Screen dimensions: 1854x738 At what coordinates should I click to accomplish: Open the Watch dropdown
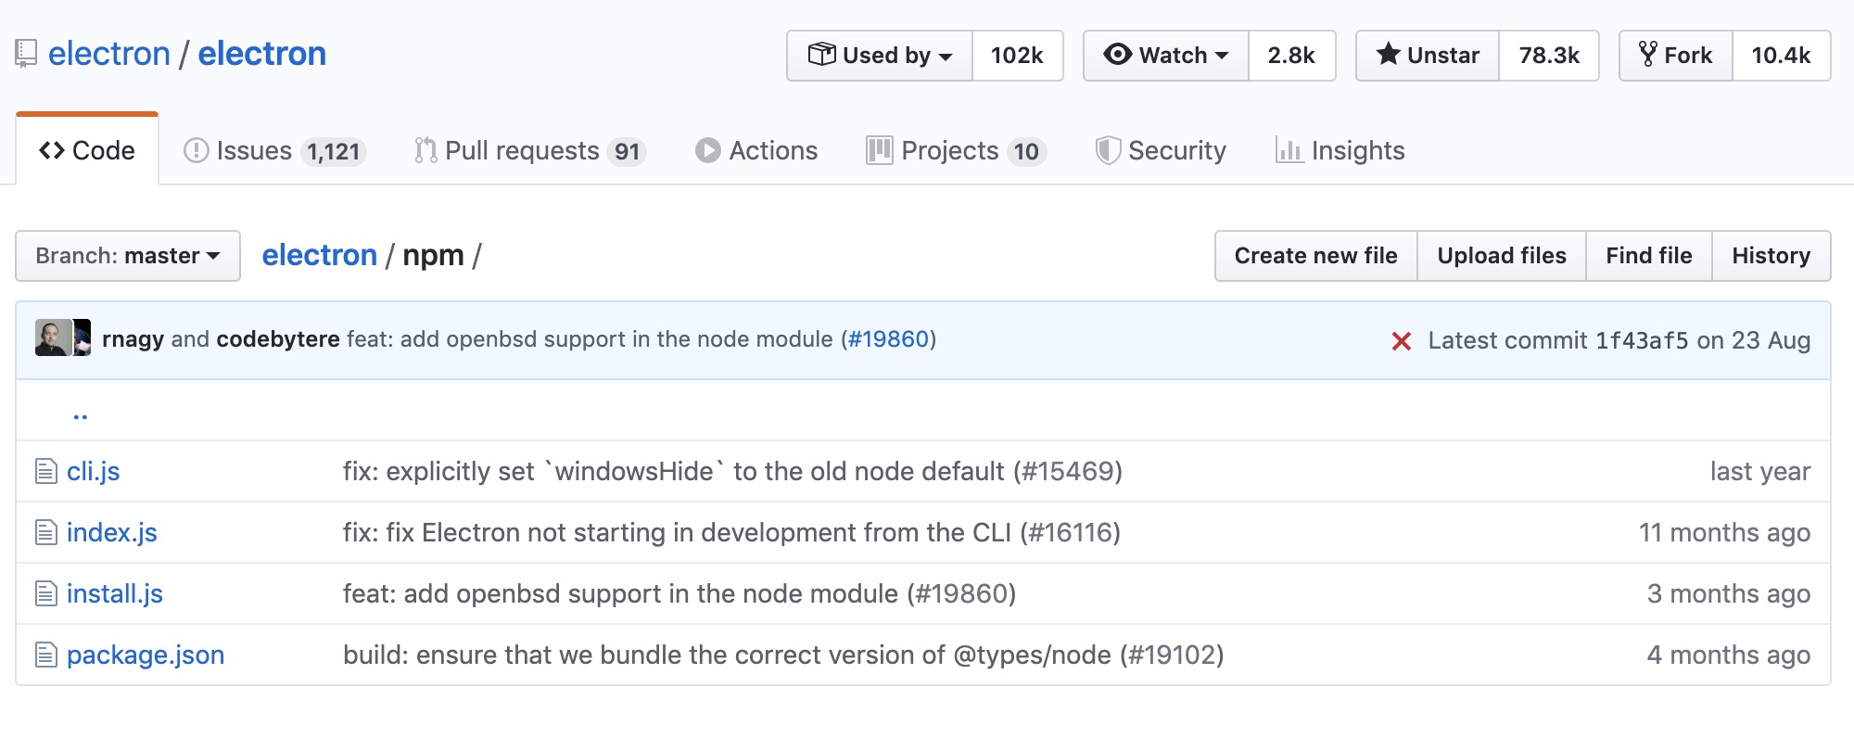(x=1166, y=56)
